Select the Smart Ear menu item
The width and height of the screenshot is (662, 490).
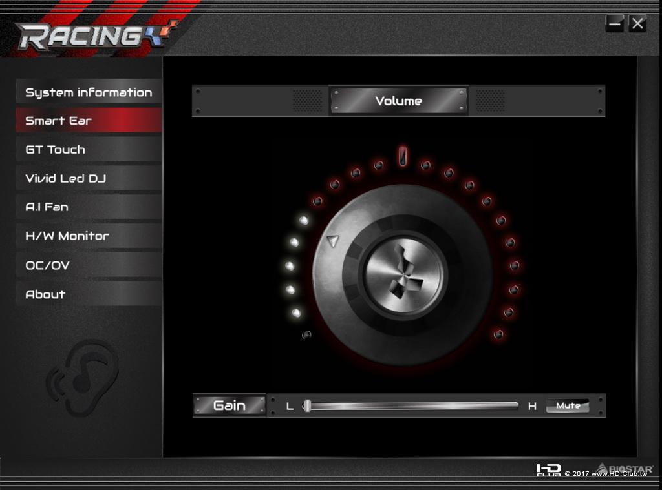point(89,121)
